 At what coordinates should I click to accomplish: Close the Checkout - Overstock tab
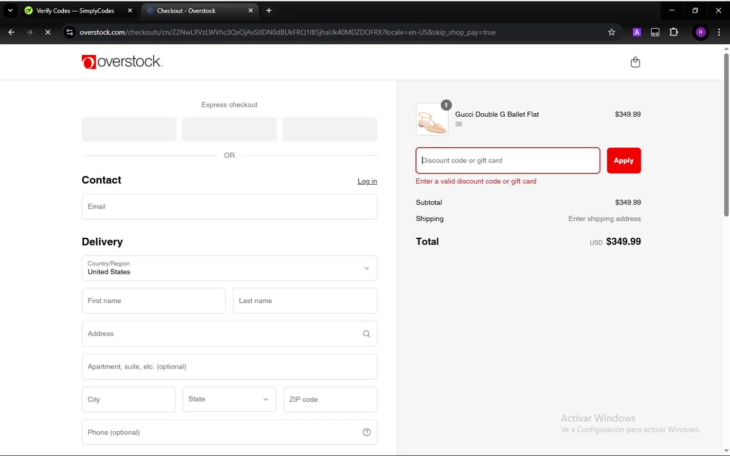[251, 11]
